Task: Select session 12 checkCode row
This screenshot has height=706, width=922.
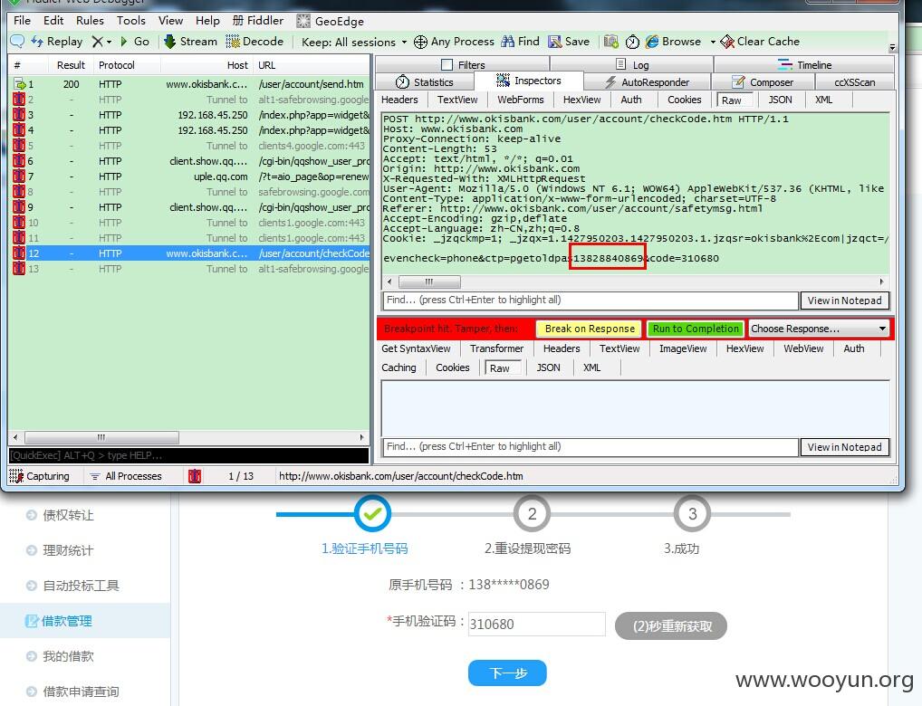Action: 189,253
